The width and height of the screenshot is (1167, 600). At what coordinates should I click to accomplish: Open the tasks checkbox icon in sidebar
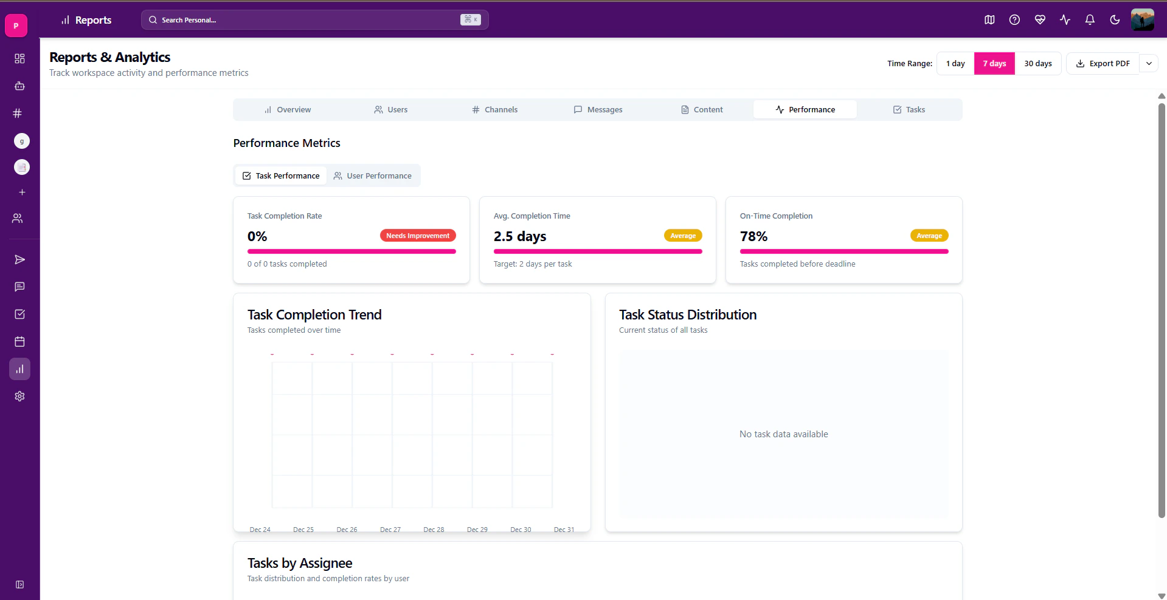(19, 314)
